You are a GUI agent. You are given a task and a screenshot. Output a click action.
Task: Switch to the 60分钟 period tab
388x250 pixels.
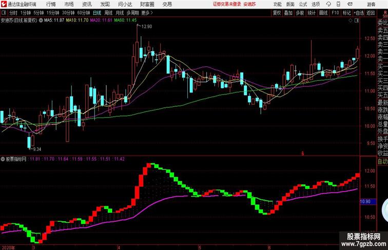click(84, 13)
